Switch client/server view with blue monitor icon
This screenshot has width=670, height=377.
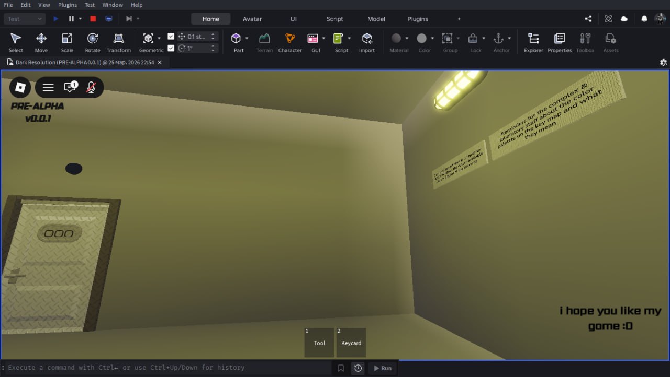(109, 19)
